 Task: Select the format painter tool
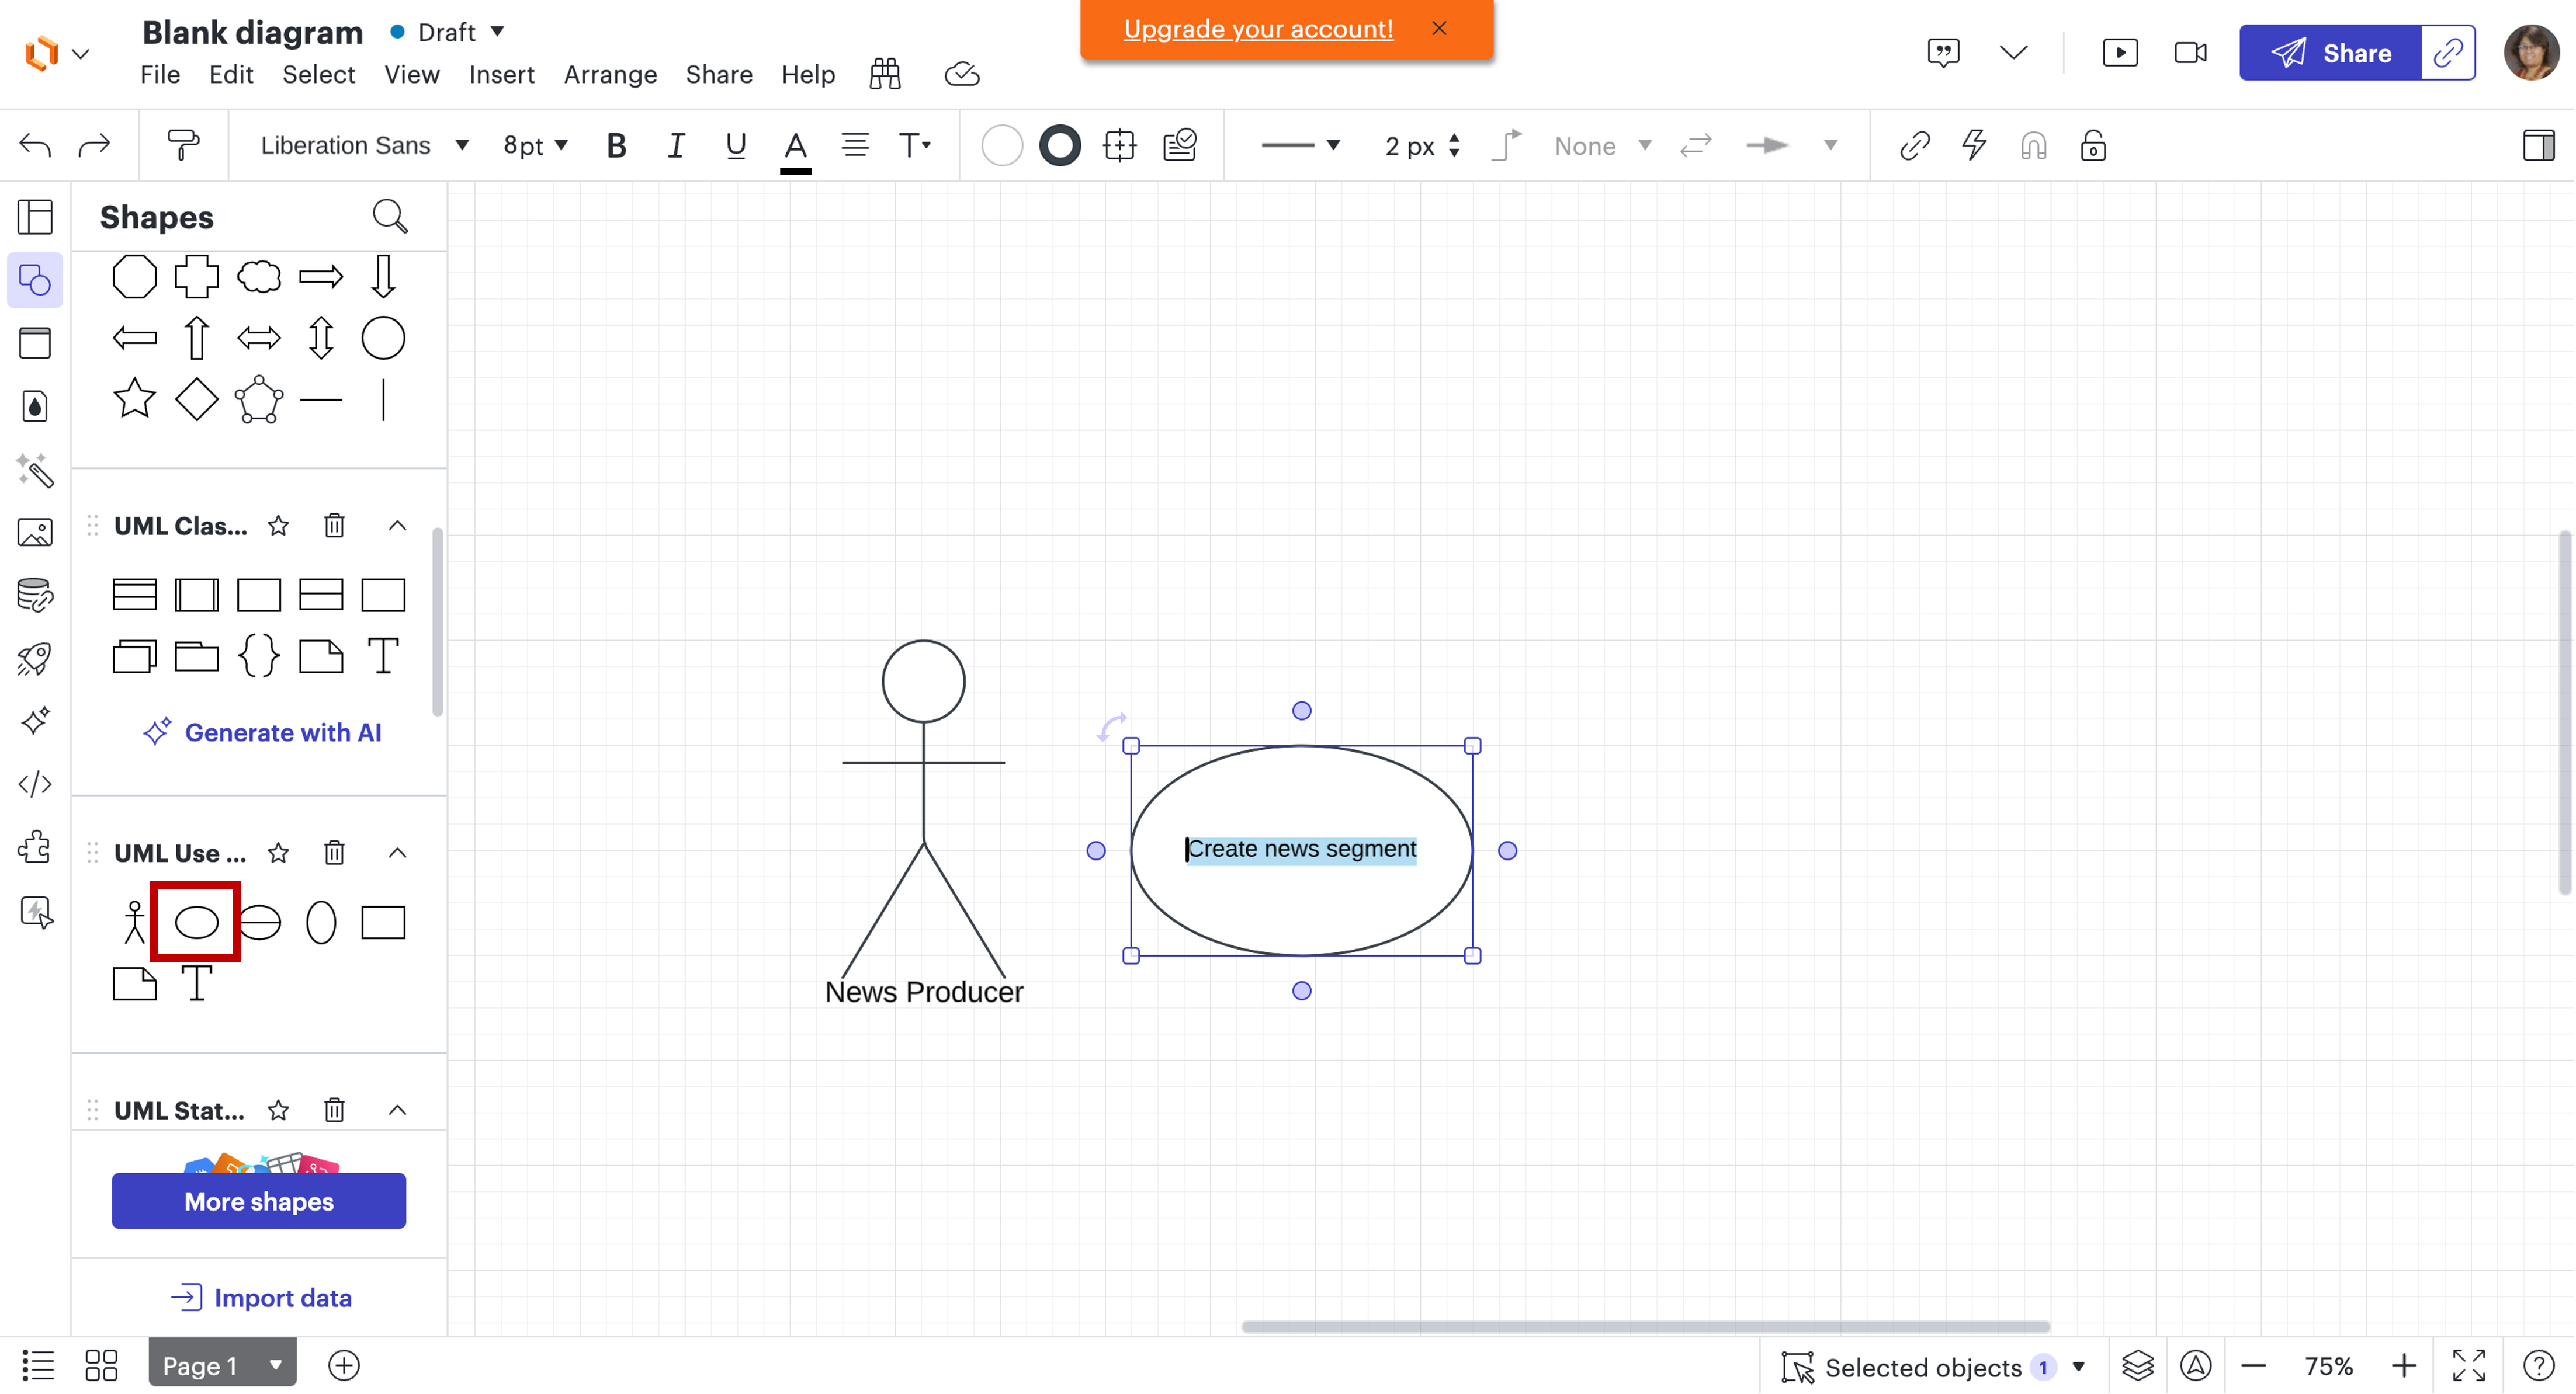click(183, 145)
